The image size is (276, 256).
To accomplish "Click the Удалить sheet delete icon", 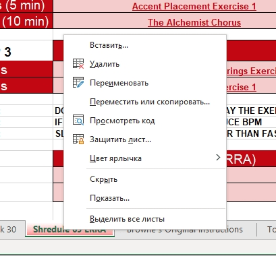I will tap(78, 64).
